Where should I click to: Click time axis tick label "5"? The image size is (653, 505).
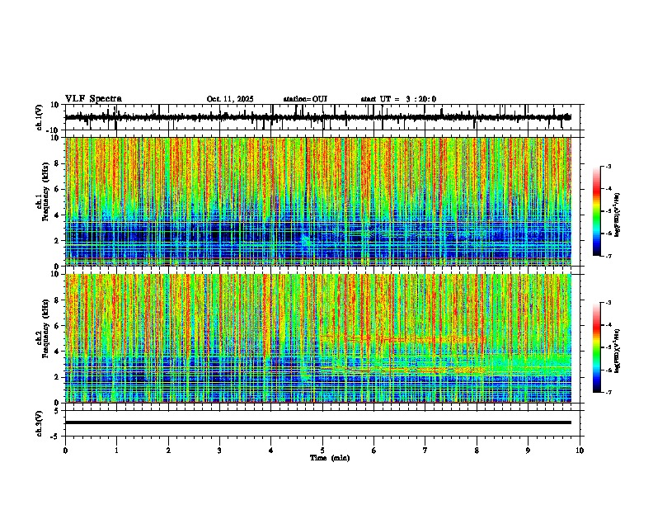(322, 451)
